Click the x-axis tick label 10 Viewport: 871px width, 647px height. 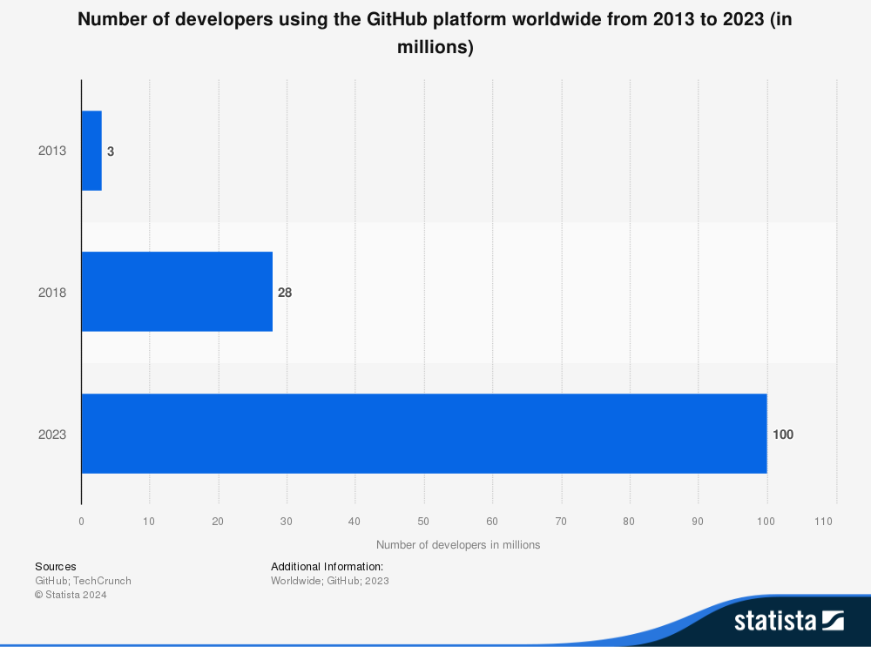pyautogui.click(x=149, y=521)
